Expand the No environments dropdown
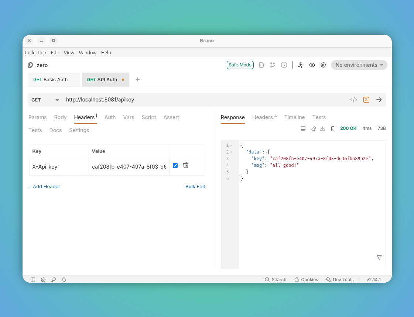414x317 pixels. [x=359, y=65]
